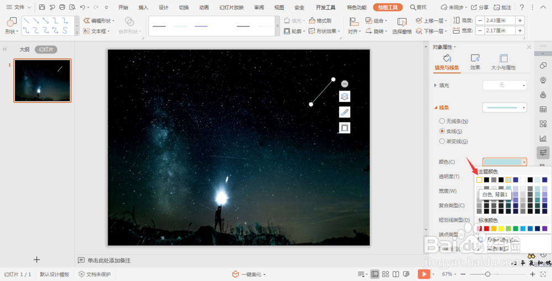Click the round minus button beside the line
The width and height of the screenshot is (552, 281).
344,84
